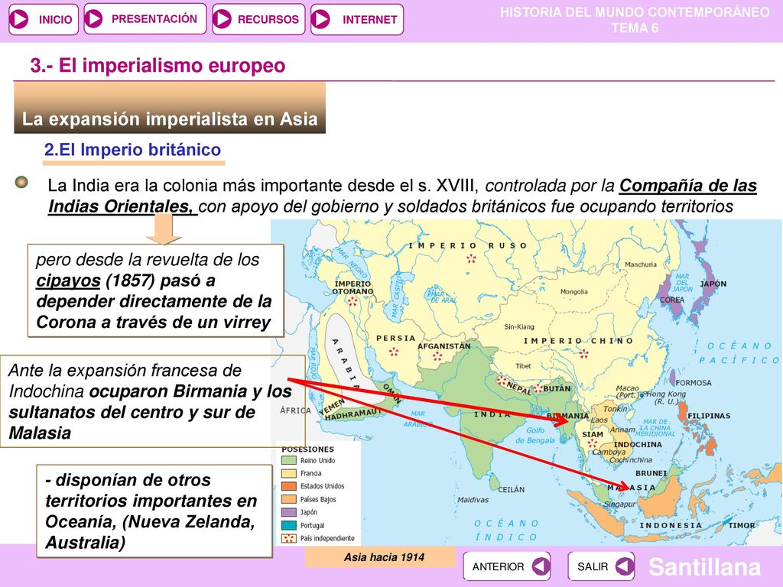Click the 'Golfo de Bengala' map label
The image size is (783, 587).
click(x=534, y=435)
